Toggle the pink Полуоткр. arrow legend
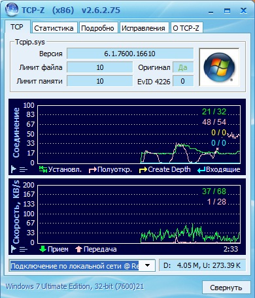Viewport: 255px width, 298px height. click(92, 170)
